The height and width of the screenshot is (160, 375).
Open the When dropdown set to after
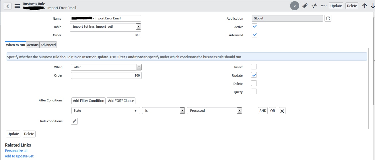click(x=106, y=67)
